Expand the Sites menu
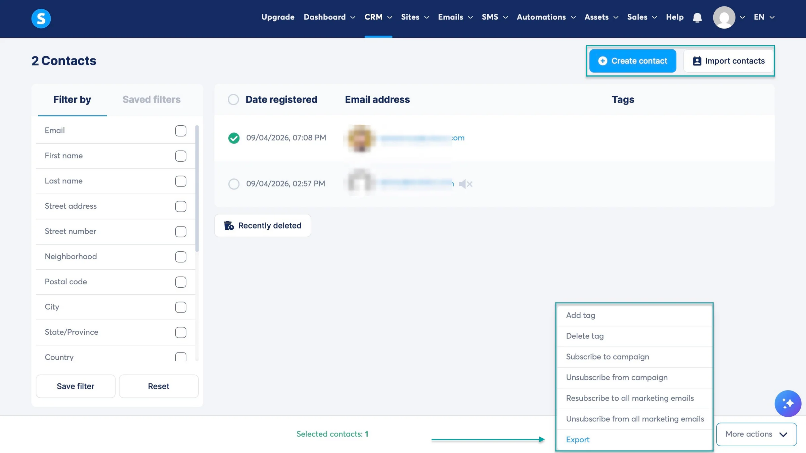Viewport: 806px width, 453px height. (x=415, y=17)
